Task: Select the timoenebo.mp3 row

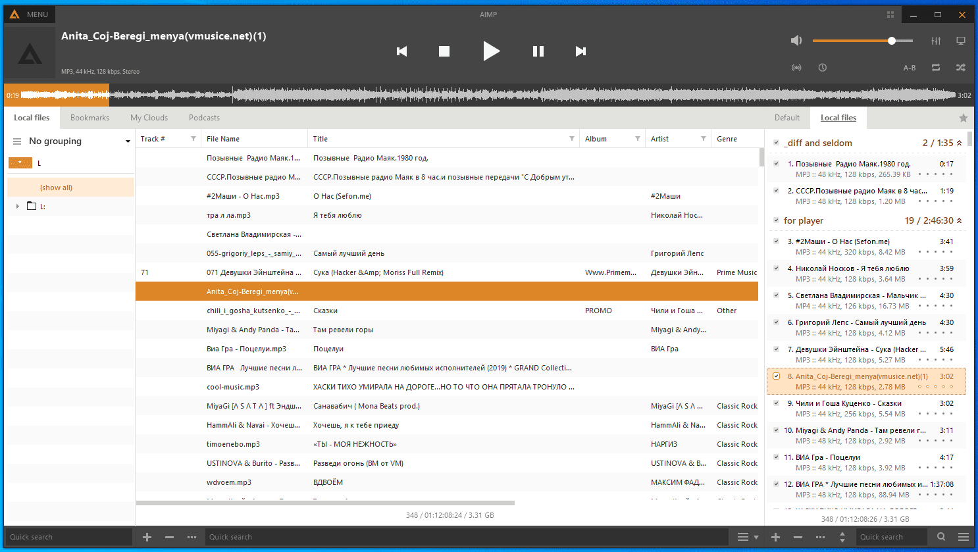Action: (447, 444)
